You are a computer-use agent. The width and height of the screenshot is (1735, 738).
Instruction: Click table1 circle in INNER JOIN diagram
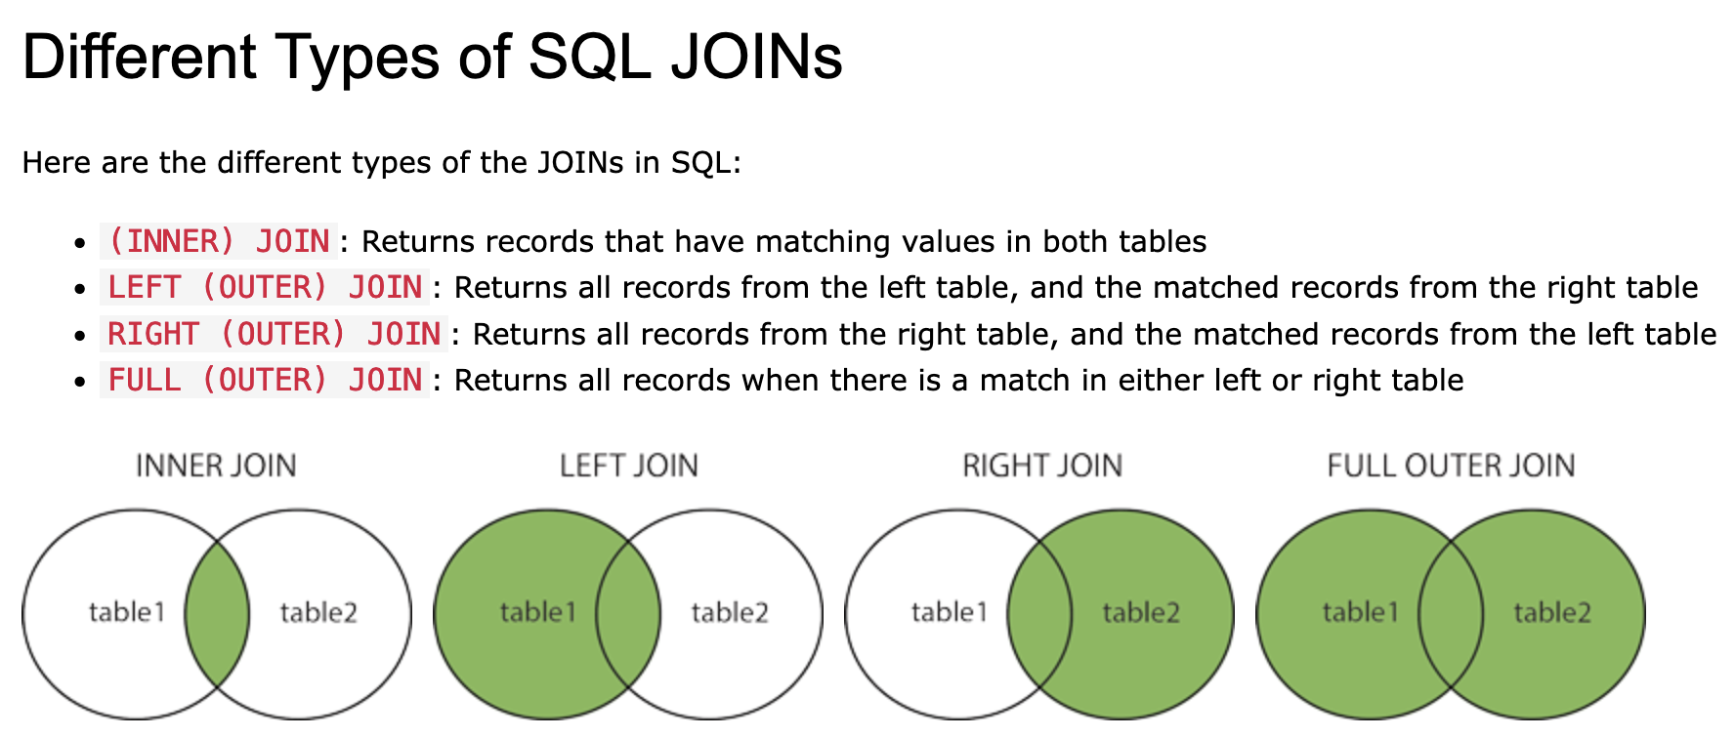click(125, 613)
